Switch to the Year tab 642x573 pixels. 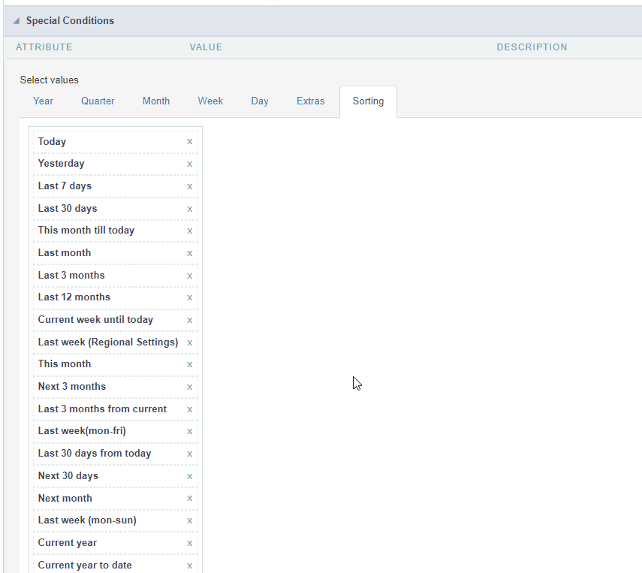(43, 101)
